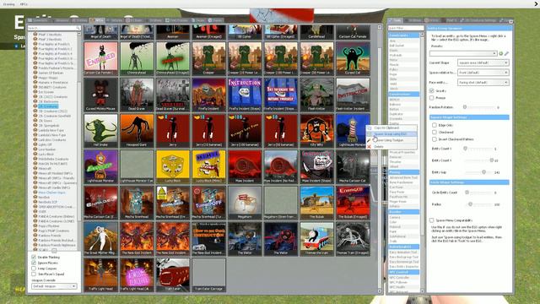
Task: Choose the Lucky Block tile
Action: 172,167
